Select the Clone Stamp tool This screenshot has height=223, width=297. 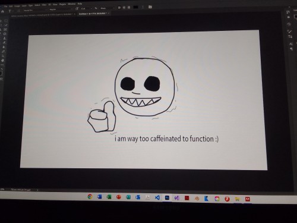coord(5,38)
